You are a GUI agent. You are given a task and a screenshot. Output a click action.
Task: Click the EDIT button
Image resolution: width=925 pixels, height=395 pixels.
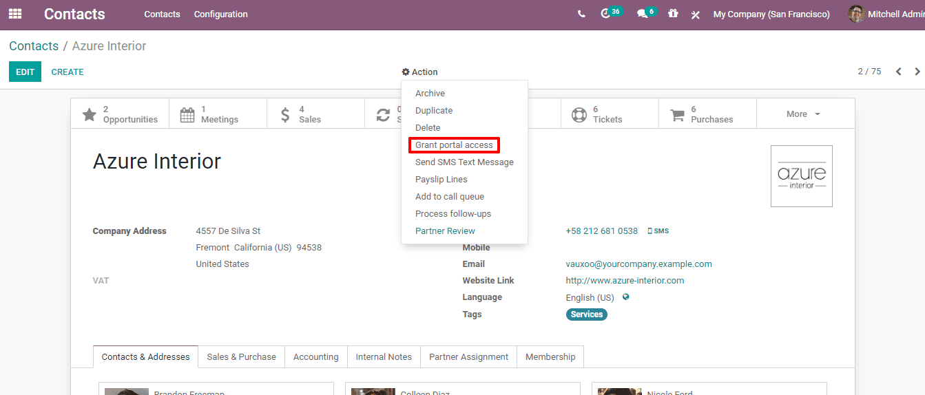[25, 72]
